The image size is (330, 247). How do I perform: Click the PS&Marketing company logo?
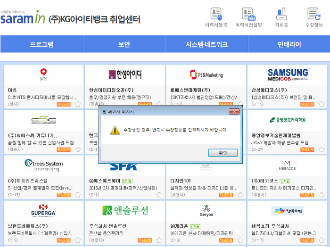[206, 74]
